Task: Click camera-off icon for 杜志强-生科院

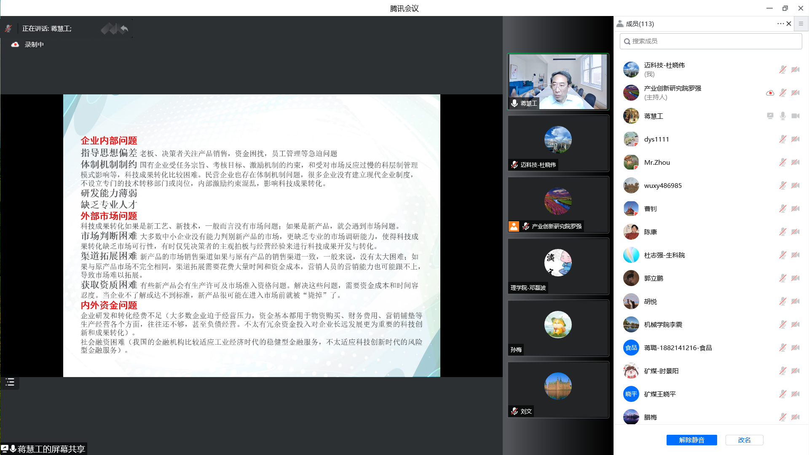Action: [x=795, y=255]
